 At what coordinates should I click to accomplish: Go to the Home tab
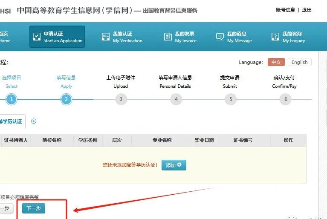5,37
